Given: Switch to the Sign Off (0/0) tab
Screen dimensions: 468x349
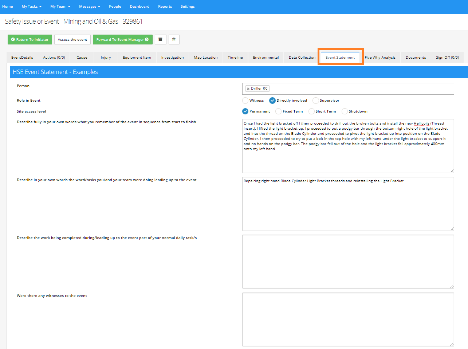Looking at the screenshot, I should 447,57.
